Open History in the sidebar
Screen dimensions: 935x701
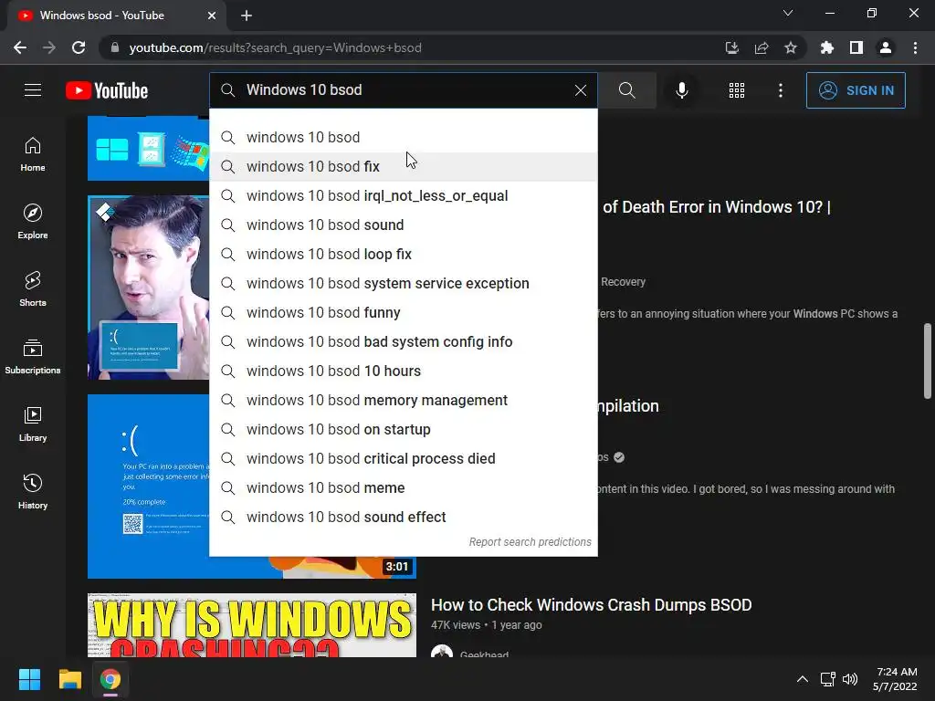pos(33,491)
